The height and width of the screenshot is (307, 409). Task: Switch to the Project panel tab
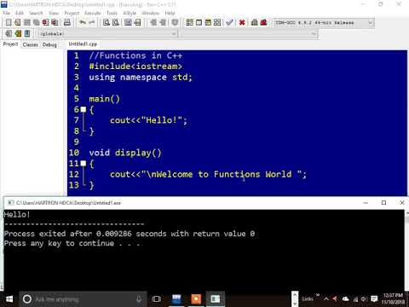tap(10, 44)
